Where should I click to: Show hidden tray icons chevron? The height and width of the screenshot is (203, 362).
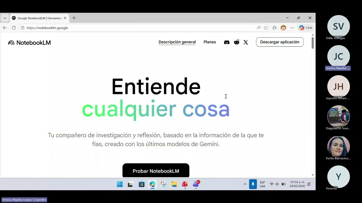245,184
